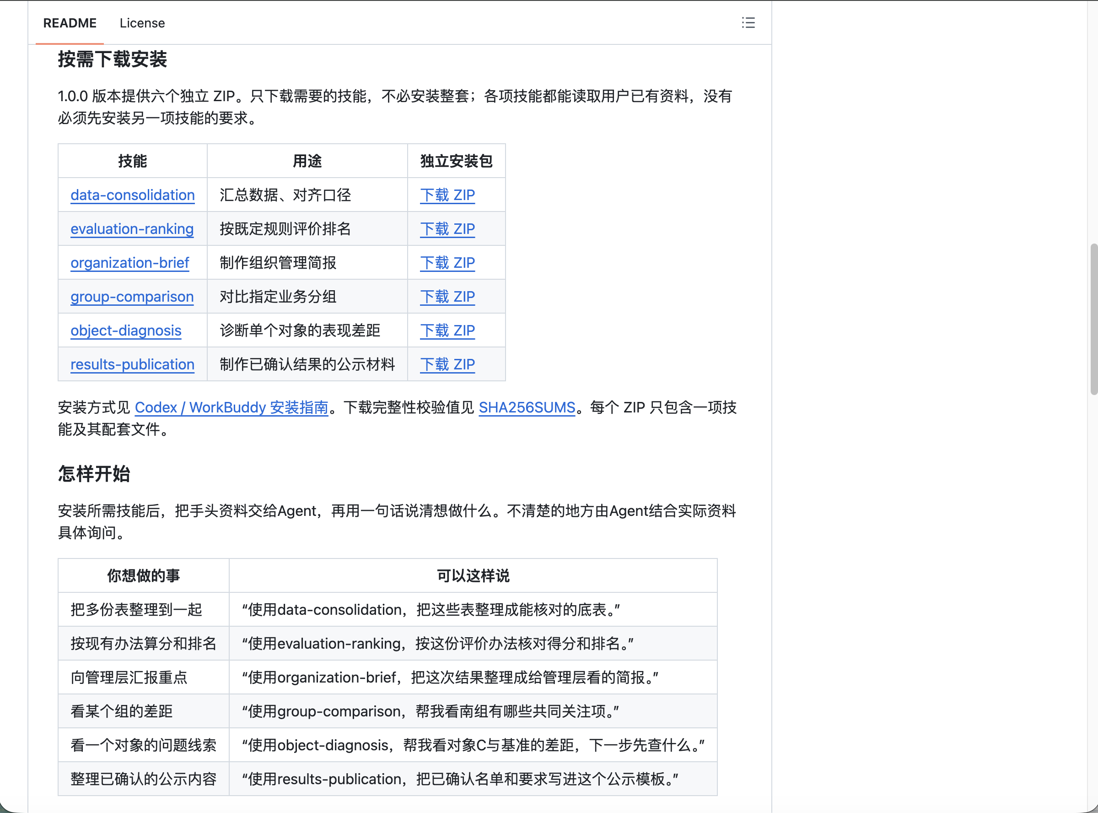Click the 可以这样说 column header

point(473,575)
